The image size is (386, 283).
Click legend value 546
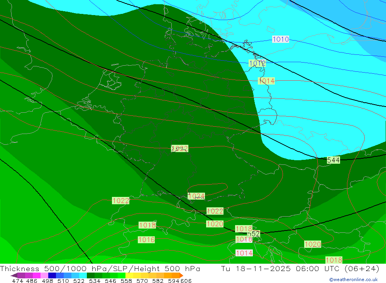(110, 281)
